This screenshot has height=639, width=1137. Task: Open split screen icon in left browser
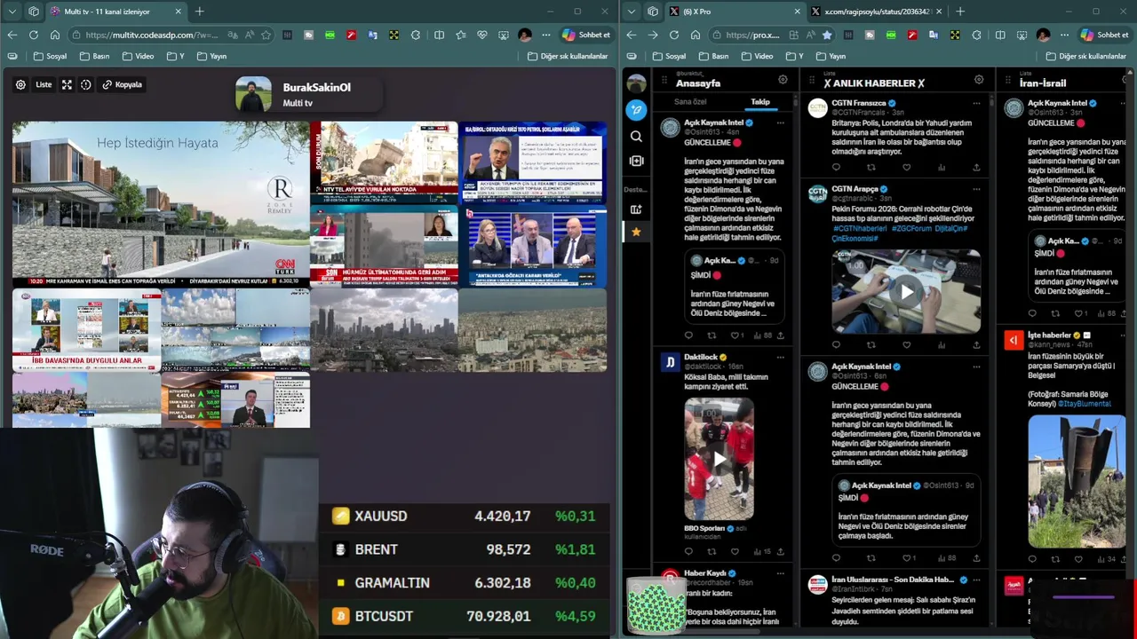tap(439, 35)
